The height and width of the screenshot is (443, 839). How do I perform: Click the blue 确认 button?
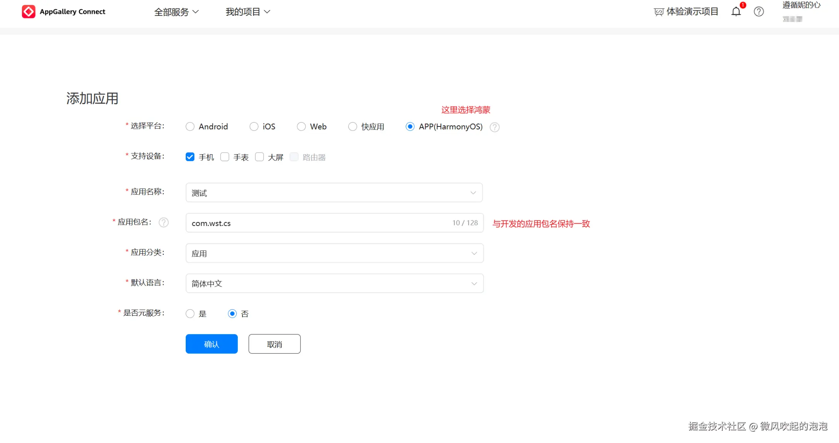[212, 344]
